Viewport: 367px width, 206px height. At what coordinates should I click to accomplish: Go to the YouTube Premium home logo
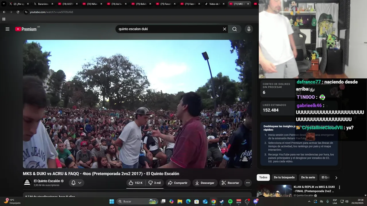26,29
